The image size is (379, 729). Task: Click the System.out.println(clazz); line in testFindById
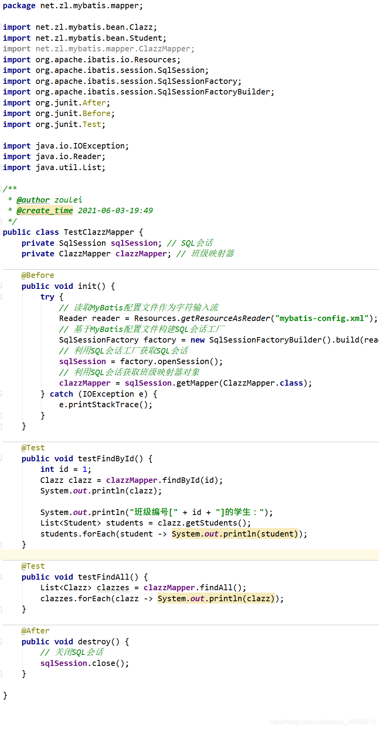[101, 491]
